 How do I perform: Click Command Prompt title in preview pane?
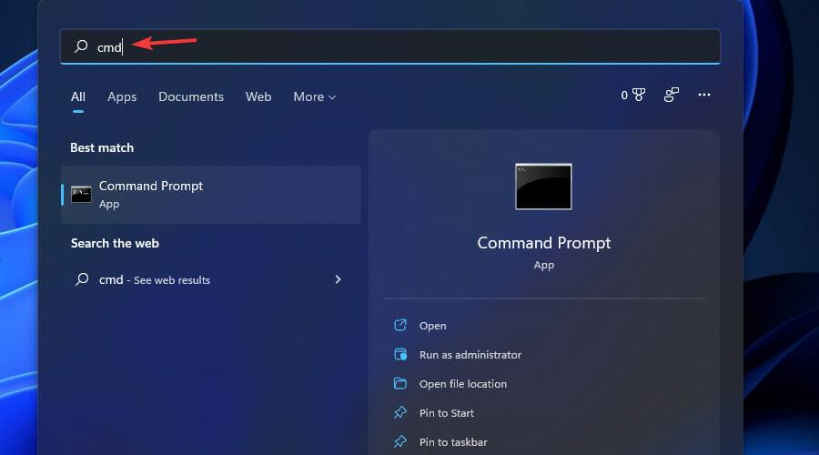(x=544, y=243)
